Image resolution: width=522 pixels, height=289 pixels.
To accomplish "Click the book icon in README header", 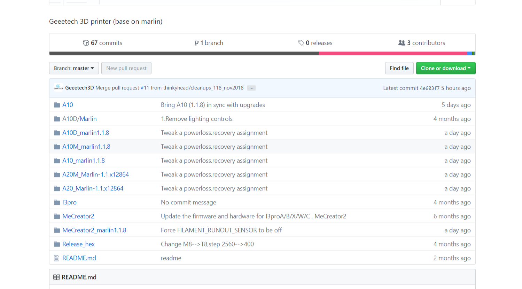I will (56, 277).
